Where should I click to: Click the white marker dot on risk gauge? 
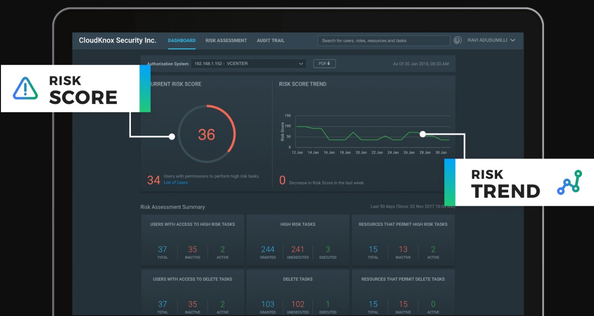click(x=172, y=137)
